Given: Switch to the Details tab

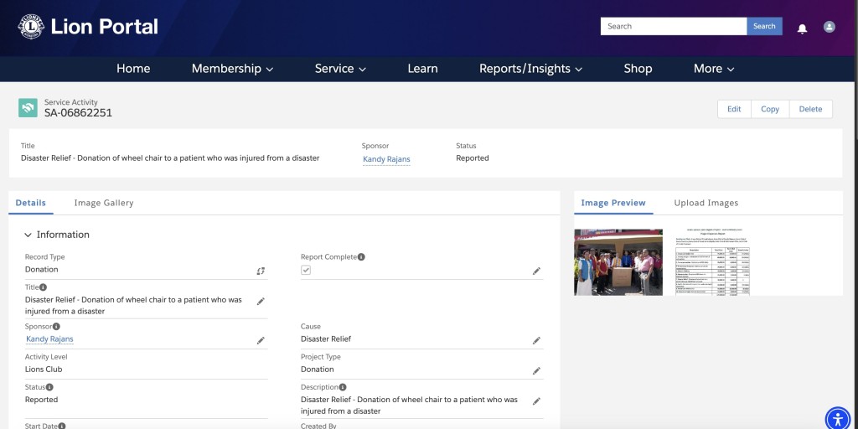Looking at the screenshot, I should [31, 203].
